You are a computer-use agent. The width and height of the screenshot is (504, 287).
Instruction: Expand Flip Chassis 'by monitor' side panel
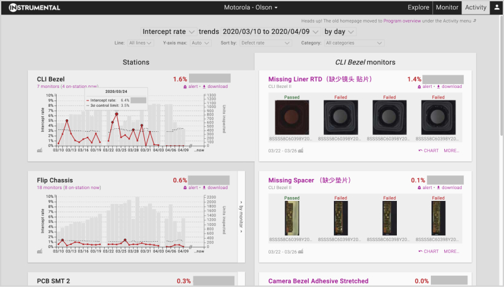[x=239, y=215]
